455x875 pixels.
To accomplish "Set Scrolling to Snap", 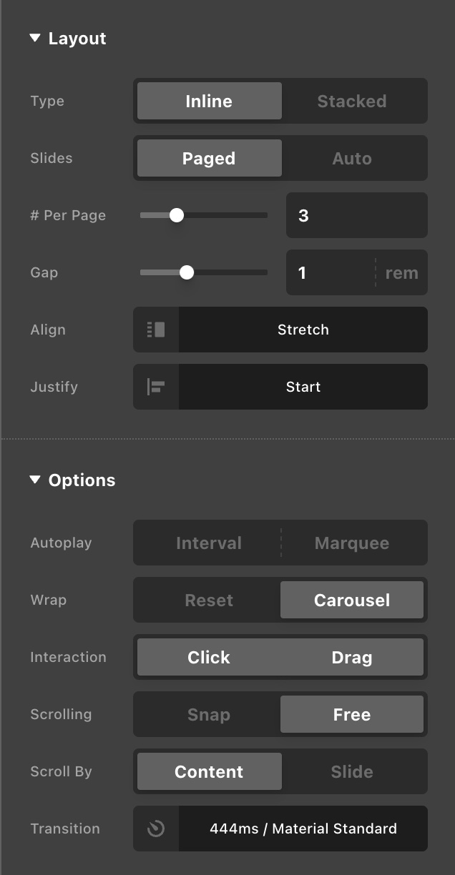I will point(209,714).
